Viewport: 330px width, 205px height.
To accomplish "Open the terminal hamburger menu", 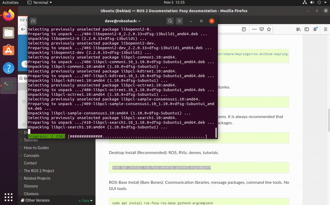I will coord(179,21).
